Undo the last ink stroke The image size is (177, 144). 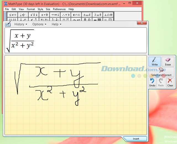click(152, 82)
